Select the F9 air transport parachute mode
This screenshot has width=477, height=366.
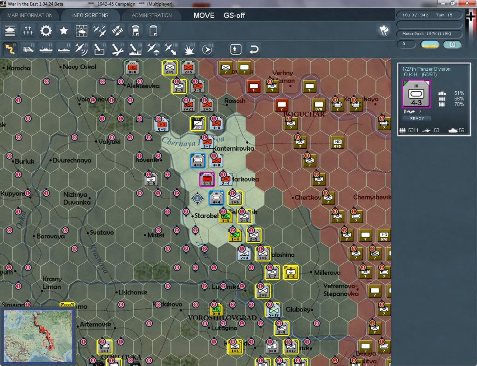click(153, 49)
